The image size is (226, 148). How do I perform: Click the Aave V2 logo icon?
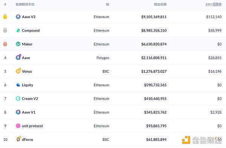pos(18,17)
